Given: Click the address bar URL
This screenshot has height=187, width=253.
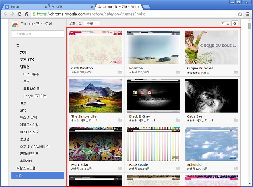Looking at the screenshot, I should 91,14.
